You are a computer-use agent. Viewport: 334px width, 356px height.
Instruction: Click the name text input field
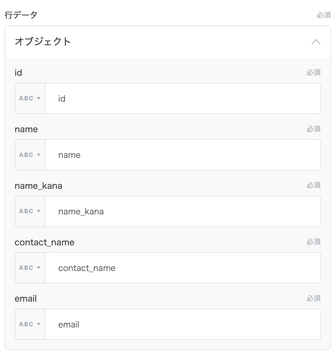coord(183,155)
